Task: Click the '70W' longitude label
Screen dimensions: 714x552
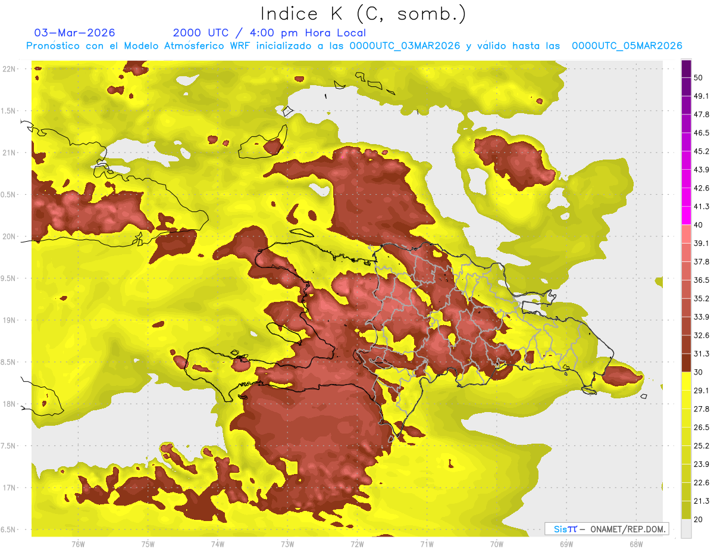Action: [x=497, y=544]
